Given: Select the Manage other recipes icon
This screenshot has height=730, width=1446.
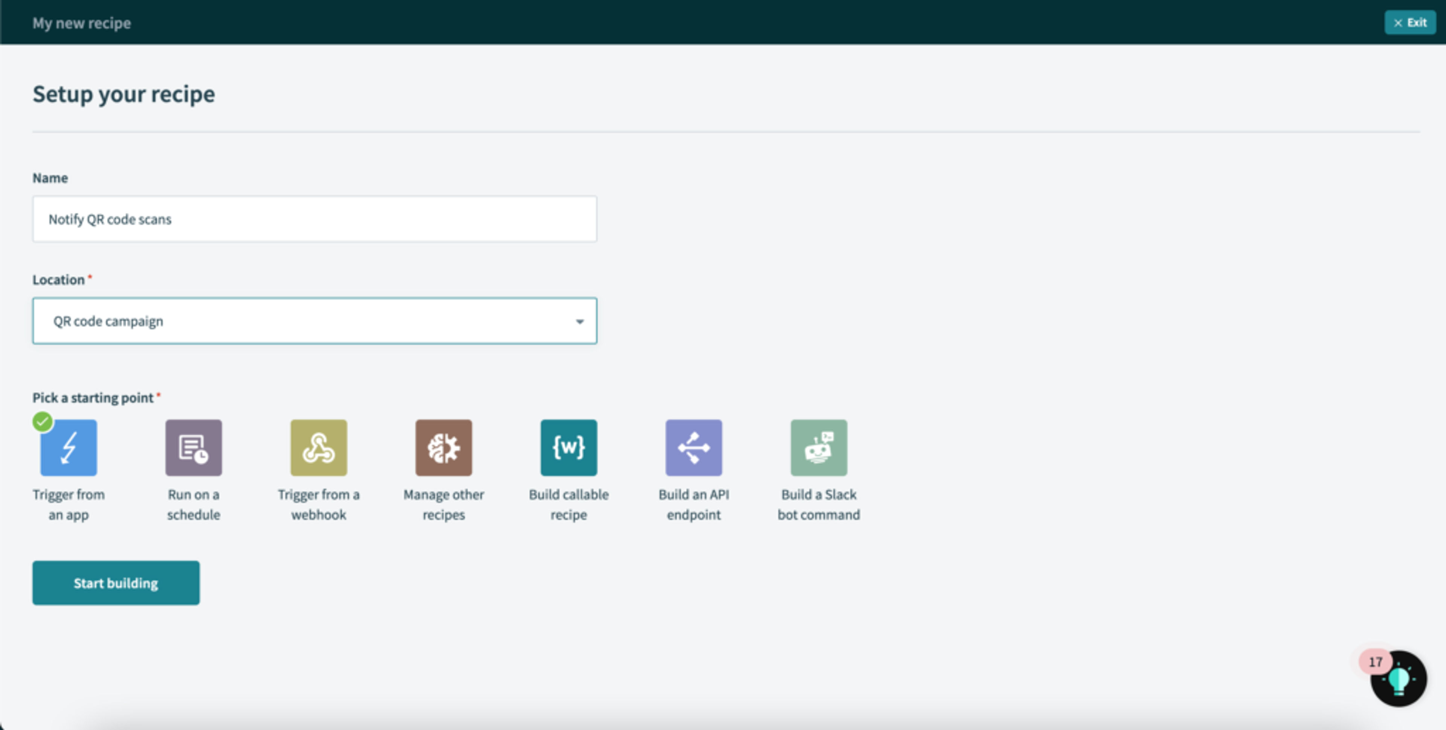Looking at the screenshot, I should tap(444, 447).
